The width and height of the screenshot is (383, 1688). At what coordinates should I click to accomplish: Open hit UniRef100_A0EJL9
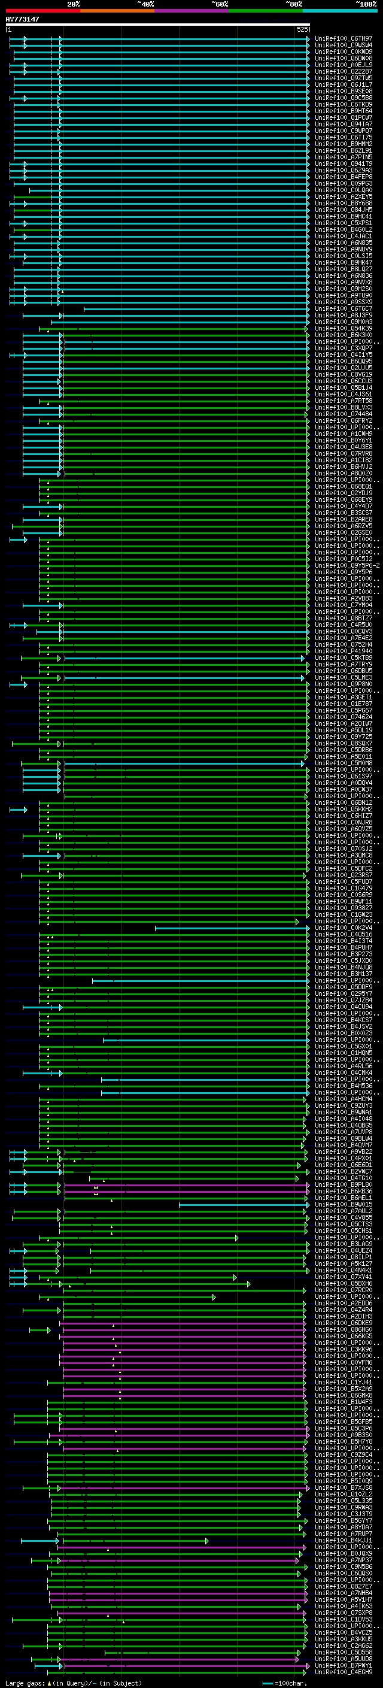click(x=344, y=65)
